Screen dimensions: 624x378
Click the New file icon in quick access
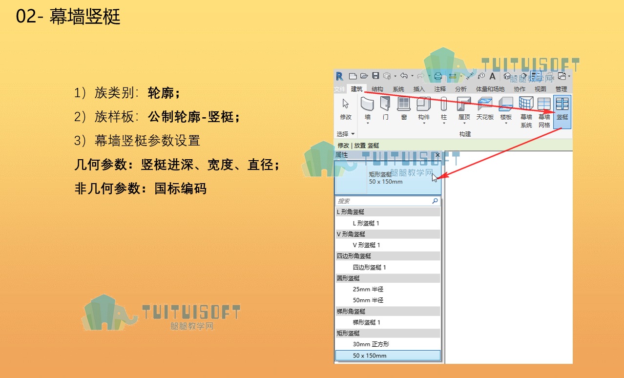[x=353, y=76]
